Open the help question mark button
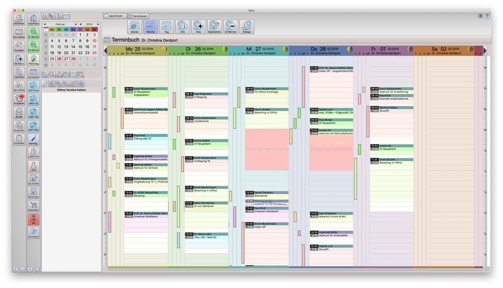503x288 pixels. [x=487, y=16]
